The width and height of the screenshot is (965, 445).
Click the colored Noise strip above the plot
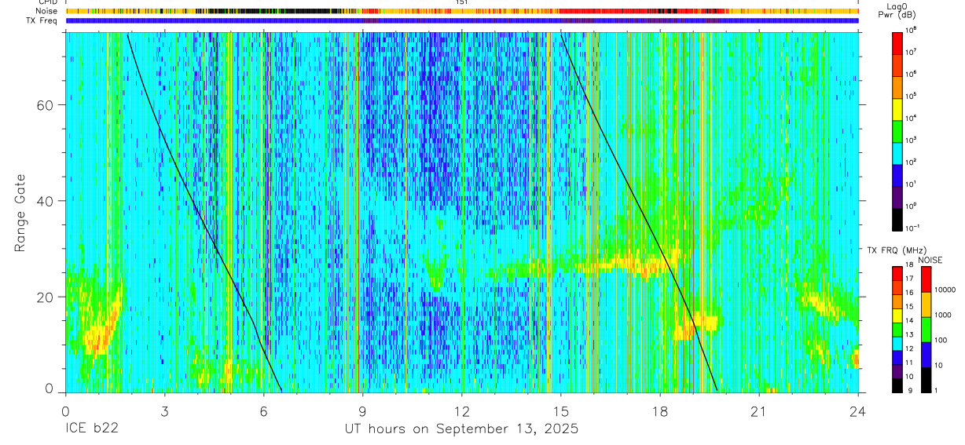click(x=462, y=11)
